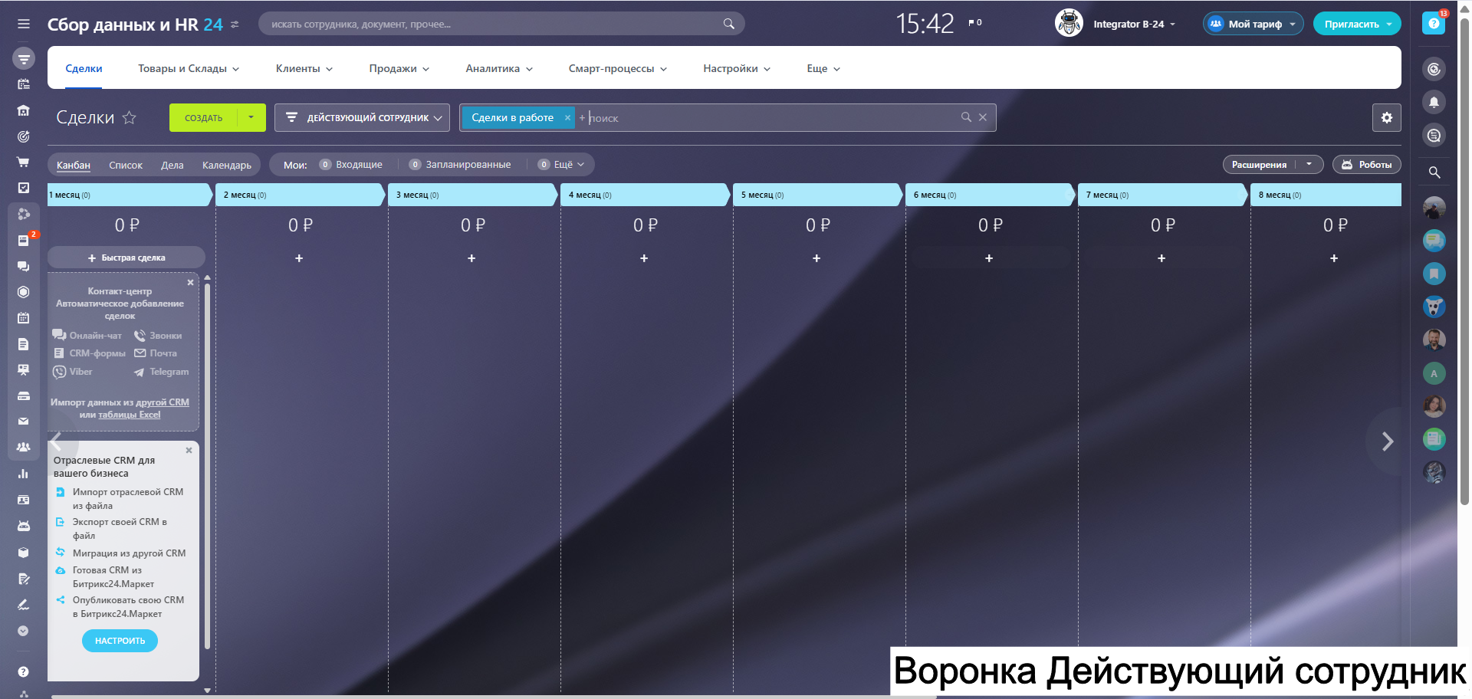Expand the Продажи menu
Image resolution: width=1472 pixels, height=699 pixels.
399,68
